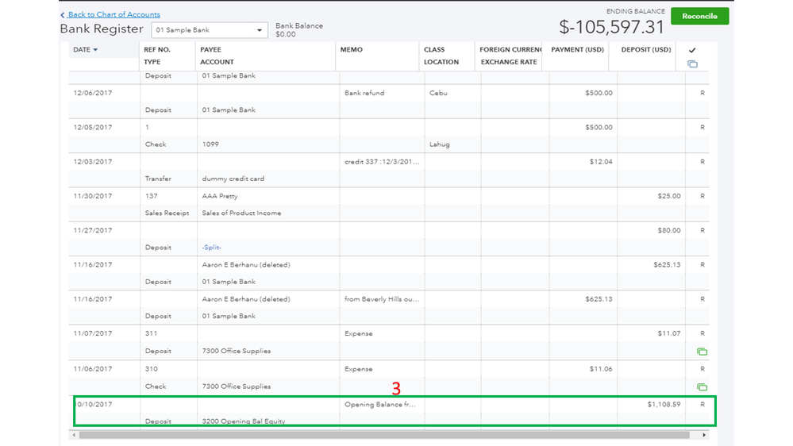Screen dimensions: 793x446
Task: Click the checkmark reconcile status header icon
Action: coord(692,50)
